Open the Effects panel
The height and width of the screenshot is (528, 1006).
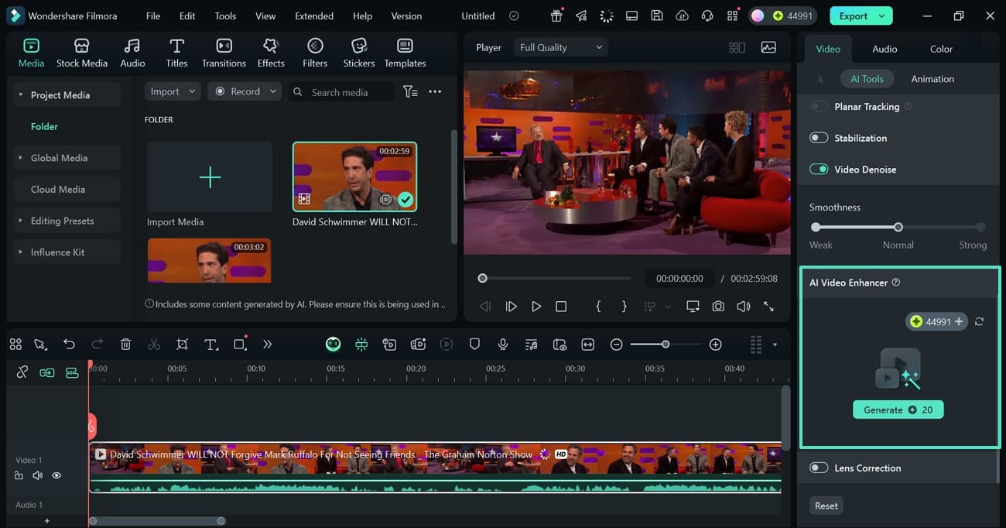pos(271,53)
